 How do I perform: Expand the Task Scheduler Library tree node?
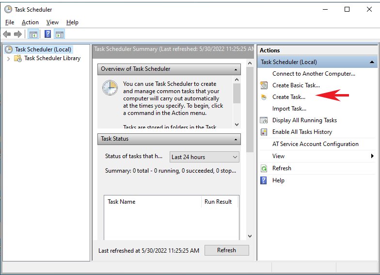point(9,58)
